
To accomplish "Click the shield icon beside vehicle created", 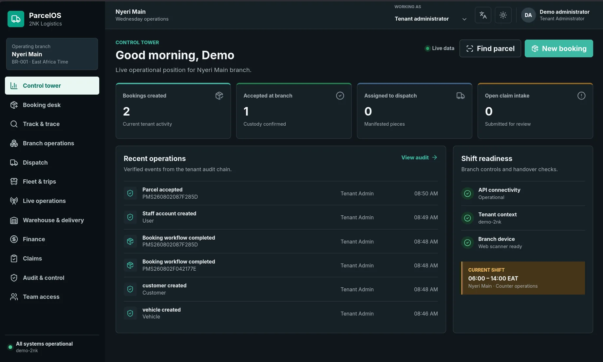I will (x=130, y=313).
